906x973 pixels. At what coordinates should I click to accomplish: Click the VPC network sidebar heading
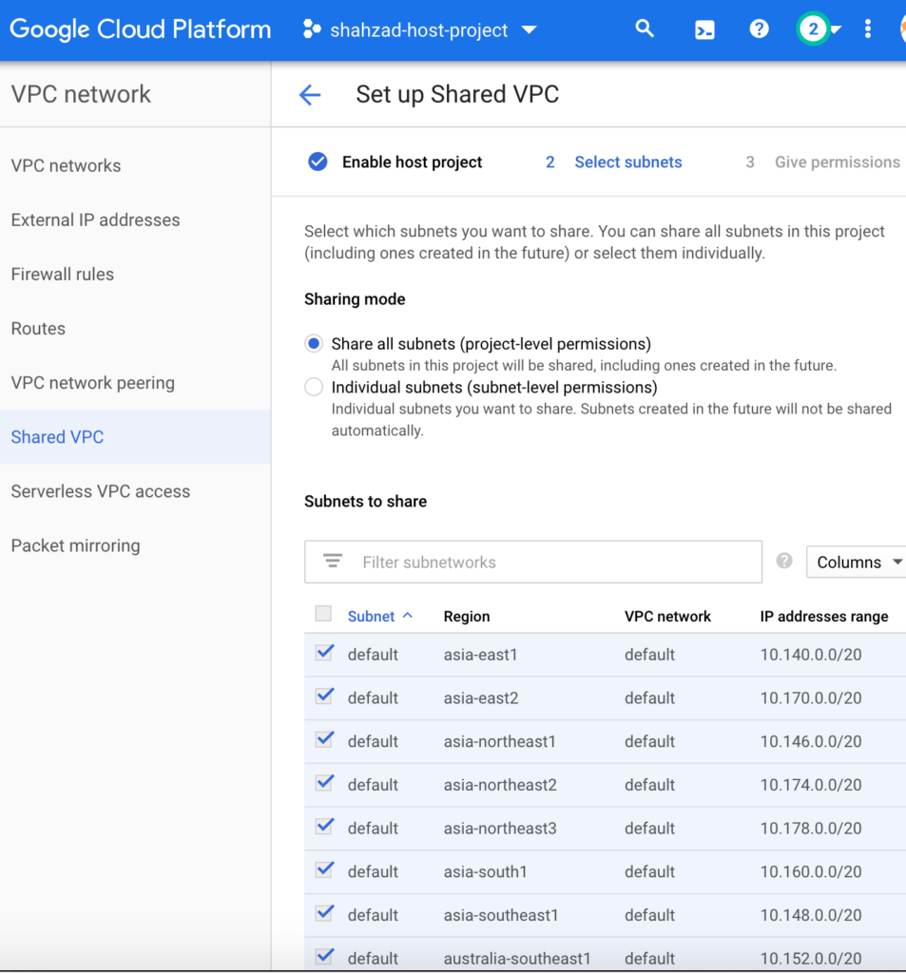point(82,94)
